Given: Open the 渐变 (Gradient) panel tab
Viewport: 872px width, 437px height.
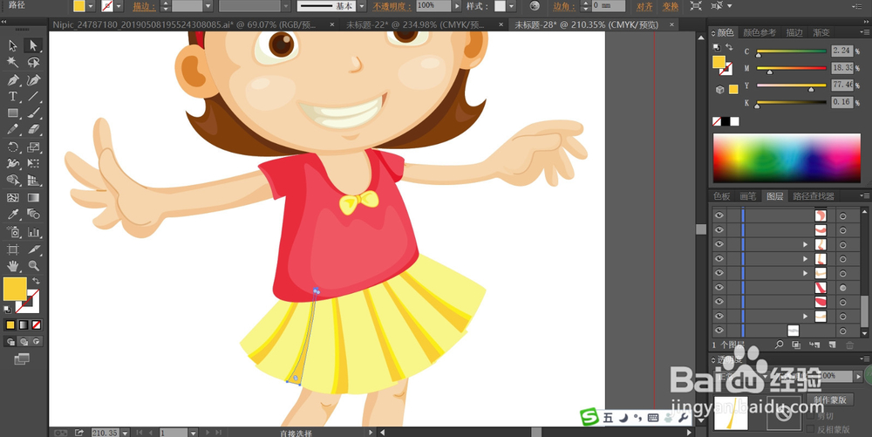Looking at the screenshot, I should coord(821,33).
